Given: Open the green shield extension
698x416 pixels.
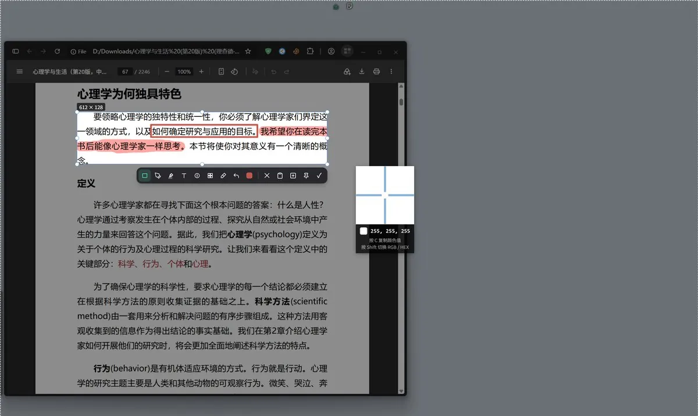Looking at the screenshot, I should (268, 51).
